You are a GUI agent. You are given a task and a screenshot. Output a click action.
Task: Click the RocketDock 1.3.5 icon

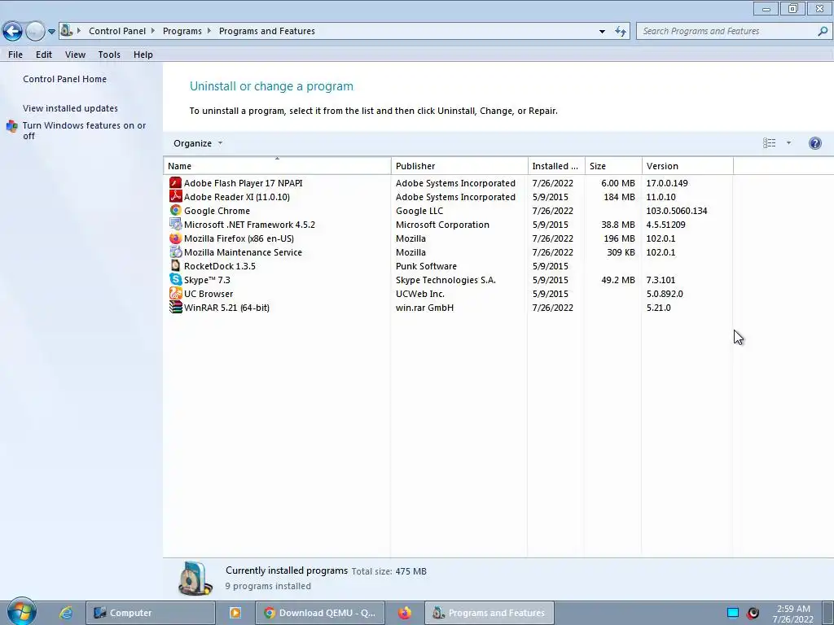(176, 266)
